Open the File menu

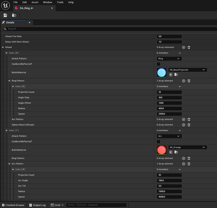15,2
